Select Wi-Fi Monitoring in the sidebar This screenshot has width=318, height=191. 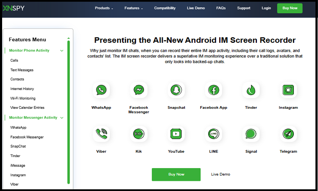23,98
